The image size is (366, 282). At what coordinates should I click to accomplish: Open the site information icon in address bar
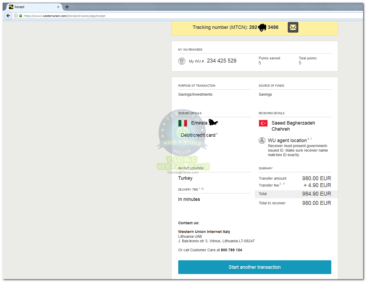click(x=16, y=16)
